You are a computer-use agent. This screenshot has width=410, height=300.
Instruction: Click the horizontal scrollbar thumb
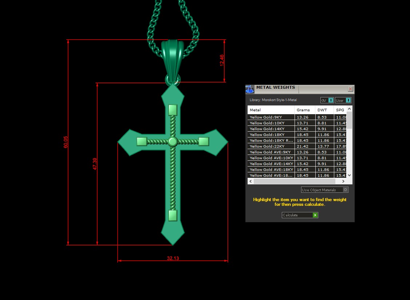click(x=295, y=181)
